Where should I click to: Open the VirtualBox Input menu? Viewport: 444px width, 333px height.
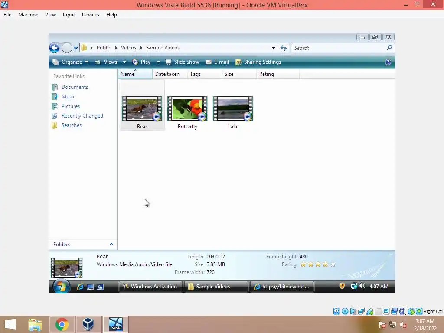(69, 15)
